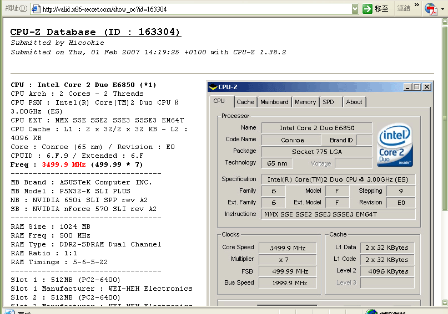The image size is (448, 314).
Task: Click the Code Name field 'Conroe'
Action: [291, 140]
